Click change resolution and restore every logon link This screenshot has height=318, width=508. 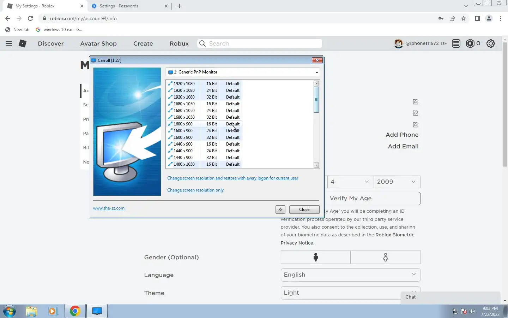233,178
